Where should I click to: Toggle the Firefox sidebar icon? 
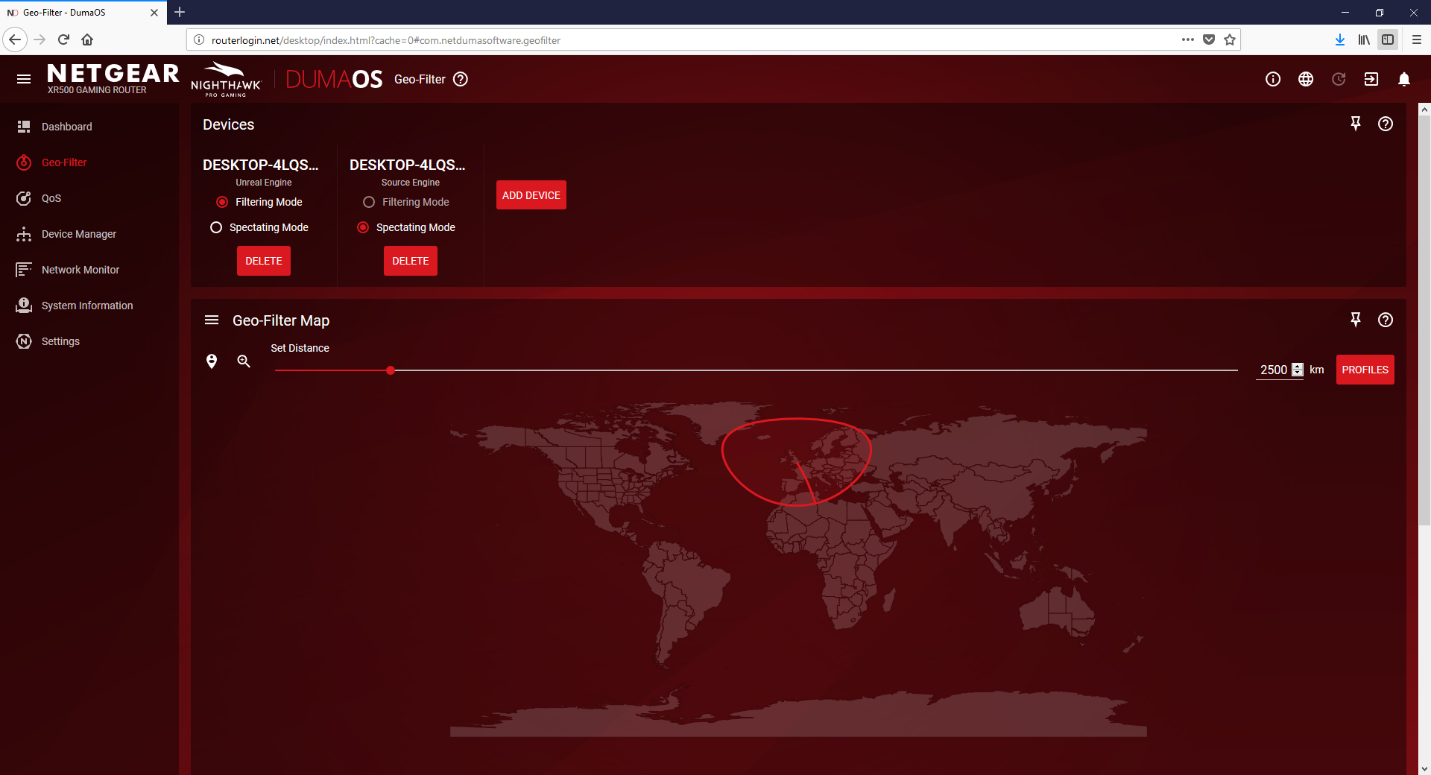coord(1388,39)
